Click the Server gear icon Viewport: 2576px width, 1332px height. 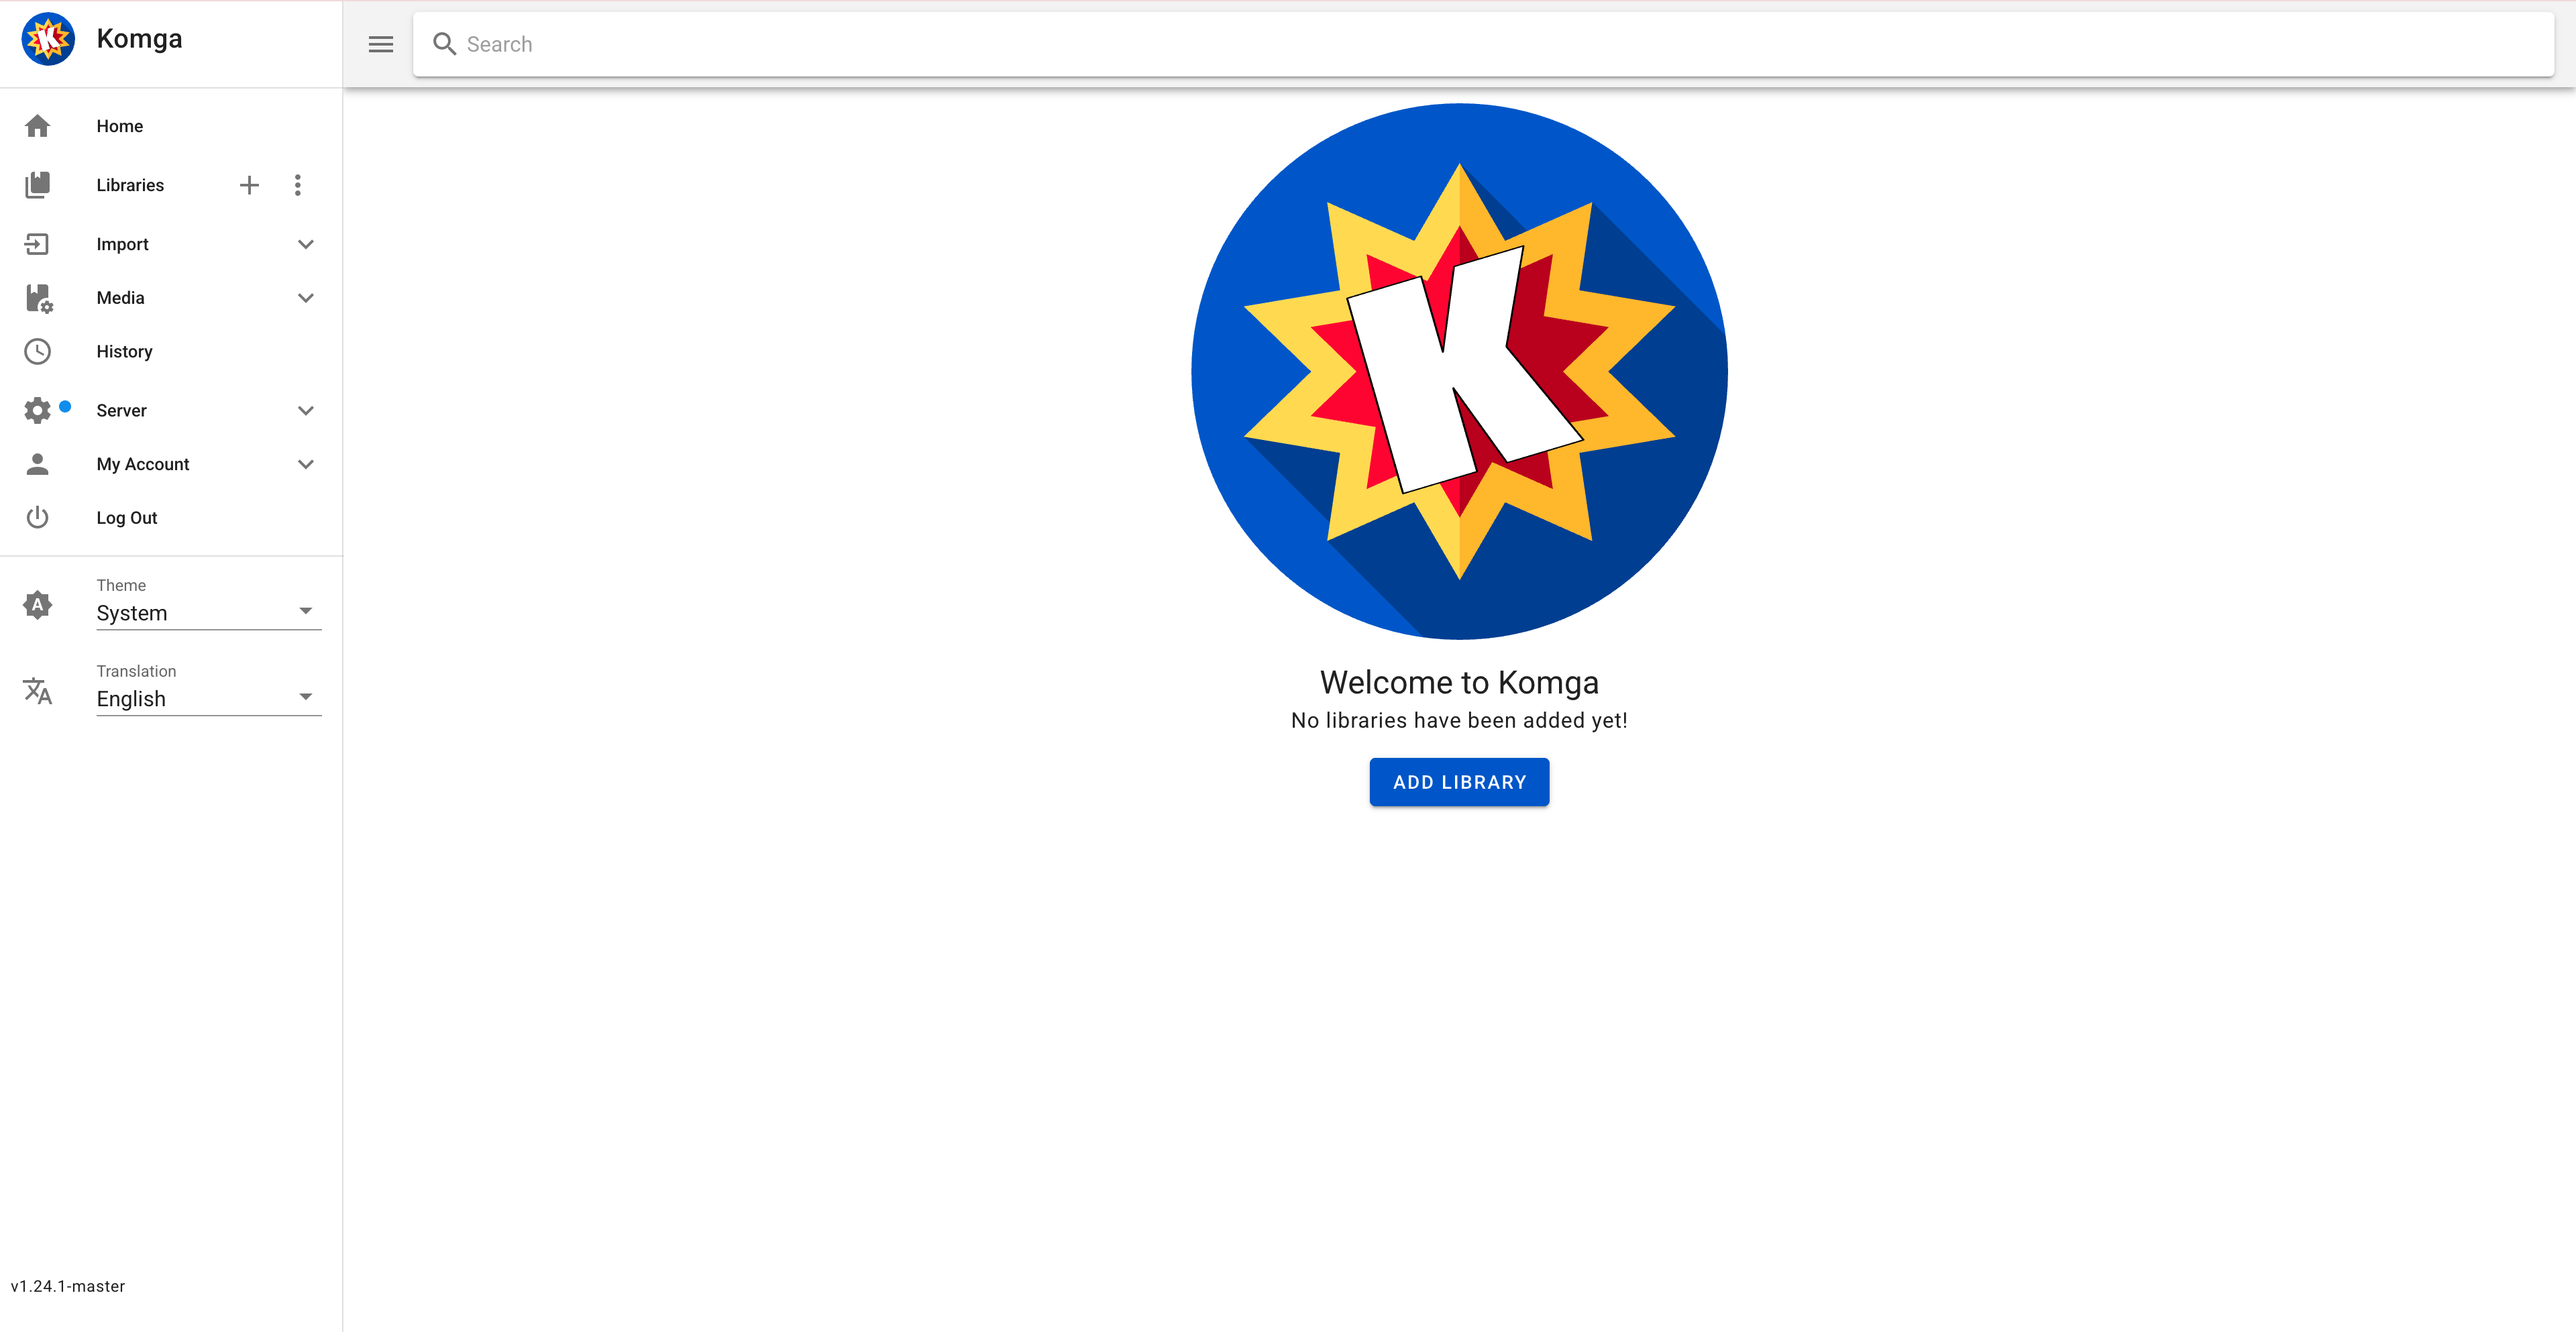click(38, 410)
